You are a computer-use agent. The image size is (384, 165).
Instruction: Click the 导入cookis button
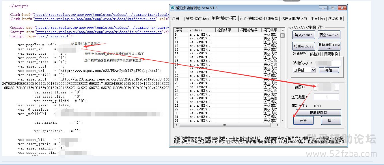[303, 35]
